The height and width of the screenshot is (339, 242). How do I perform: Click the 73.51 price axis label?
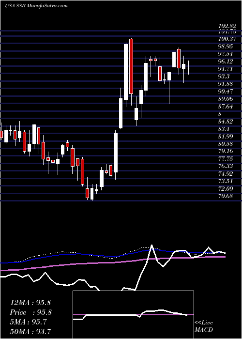coord(226,182)
